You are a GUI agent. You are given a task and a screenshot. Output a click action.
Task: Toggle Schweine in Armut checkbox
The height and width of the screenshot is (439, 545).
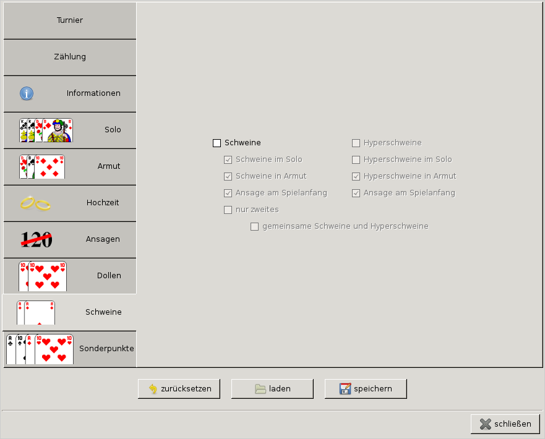[228, 176]
